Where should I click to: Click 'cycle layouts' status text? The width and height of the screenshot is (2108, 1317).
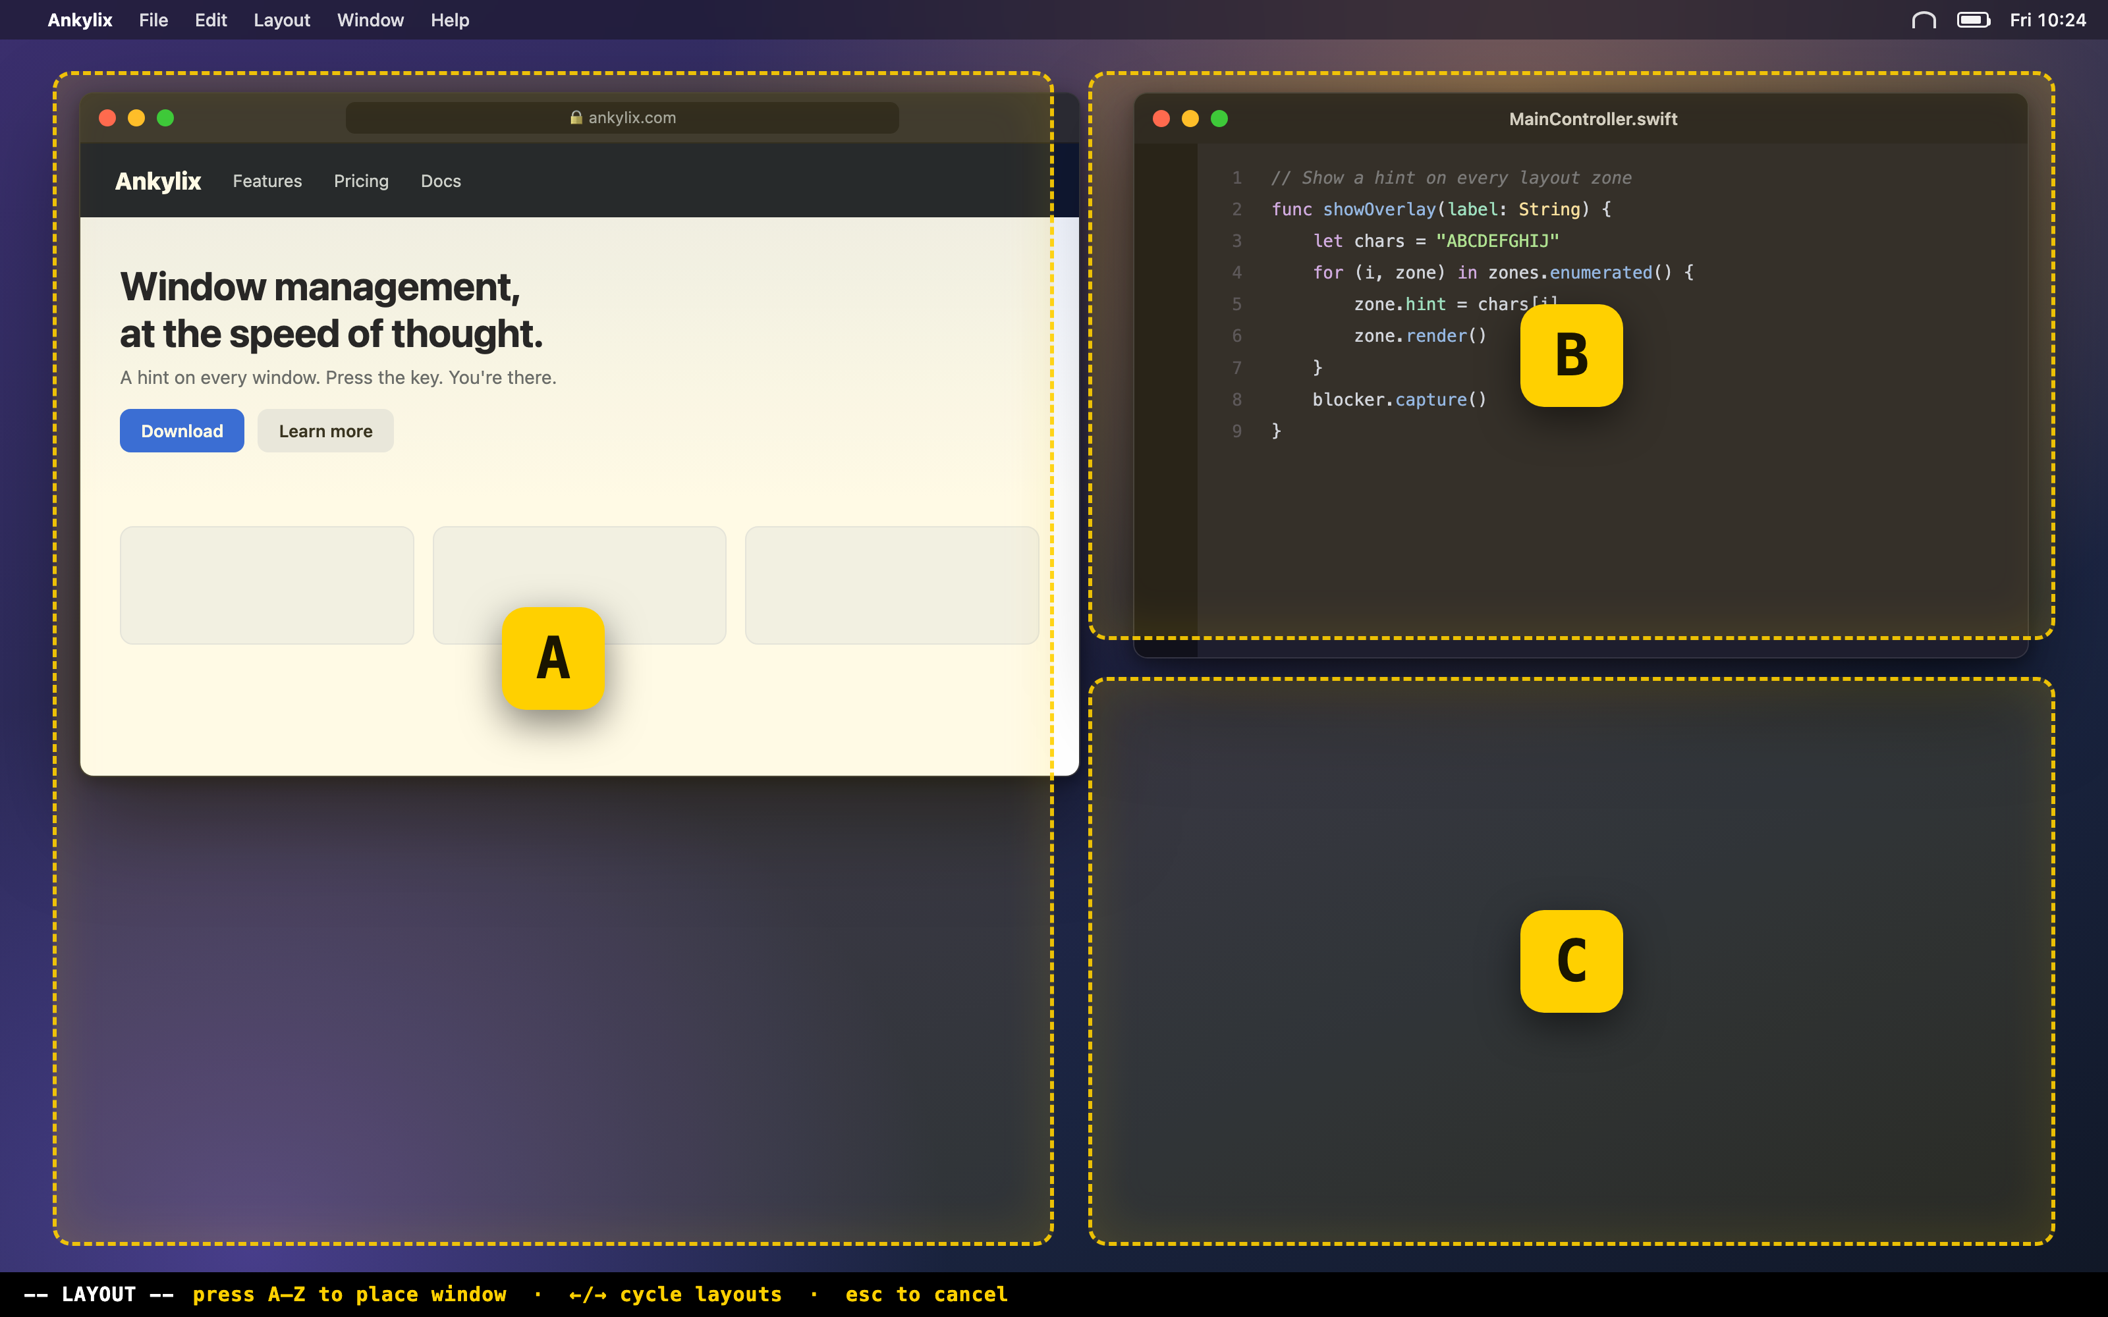701,1295
